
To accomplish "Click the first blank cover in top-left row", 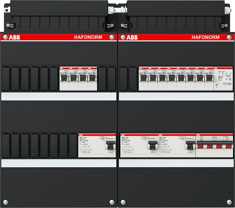I will [6, 78].
